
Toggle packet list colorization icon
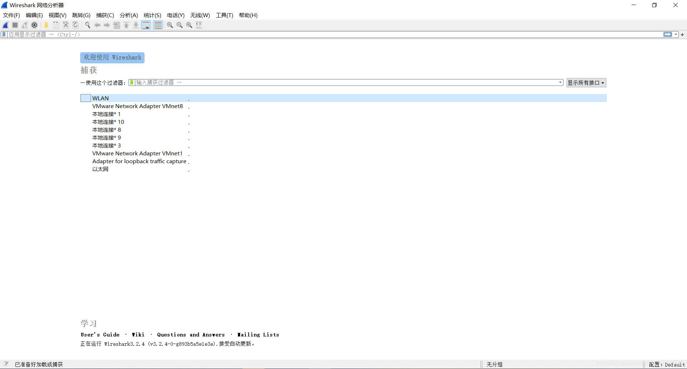tap(158, 25)
